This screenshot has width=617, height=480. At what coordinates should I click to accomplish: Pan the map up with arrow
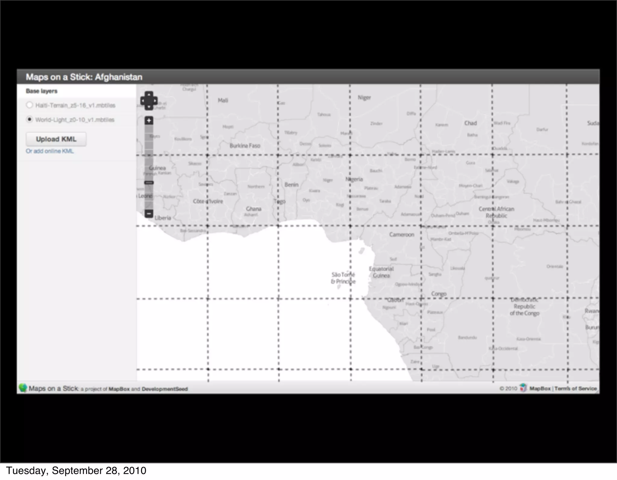(x=149, y=94)
